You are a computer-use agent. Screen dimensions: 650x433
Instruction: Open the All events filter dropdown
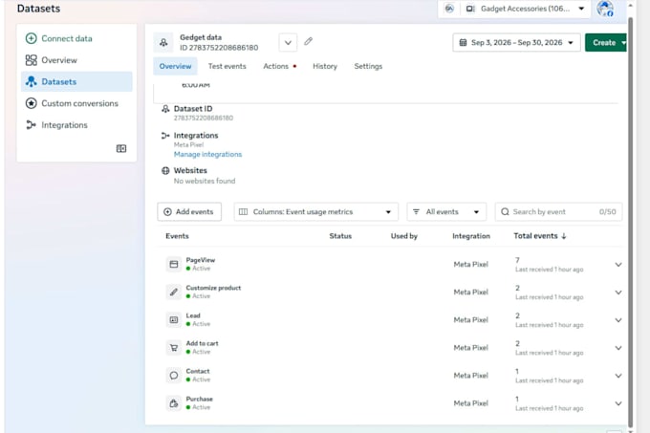446,212
